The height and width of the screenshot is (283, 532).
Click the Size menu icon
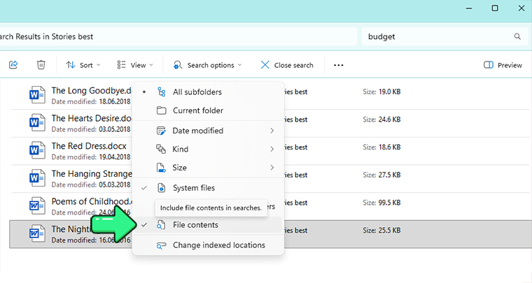pos(161,168)
